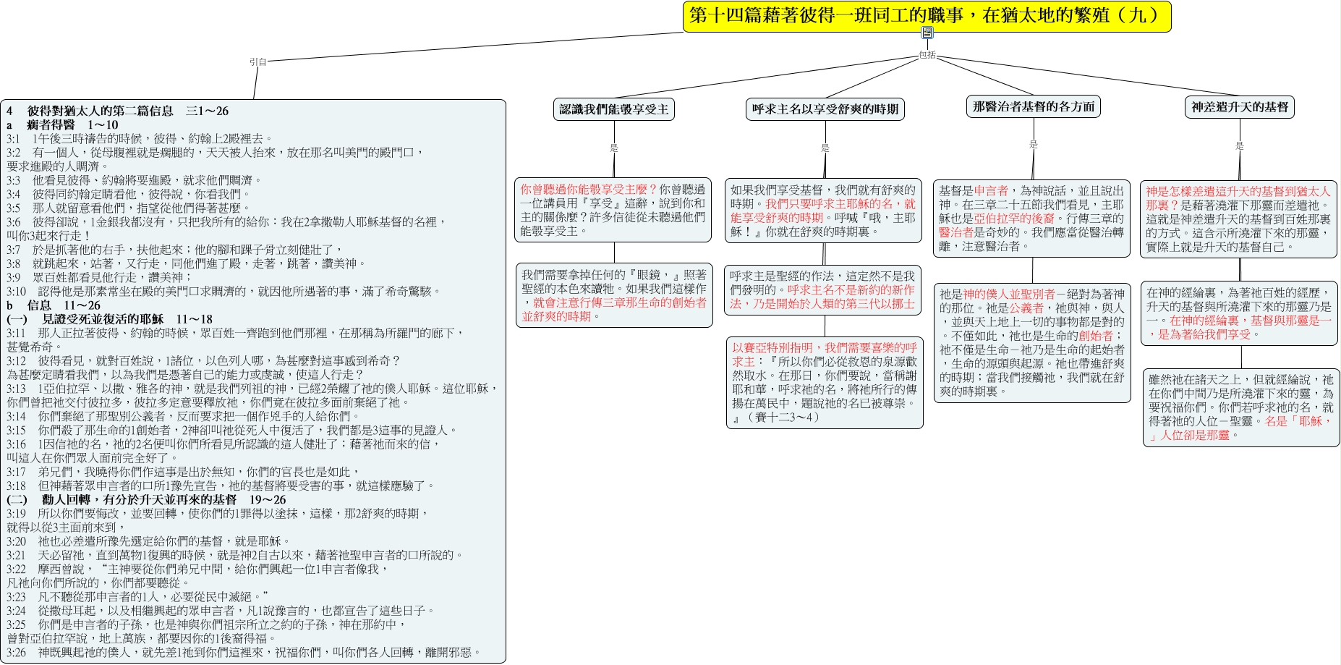Click verse line 3:1 午後三時禱告的時候
The image size is (1341, 665).
pos(140,138)
